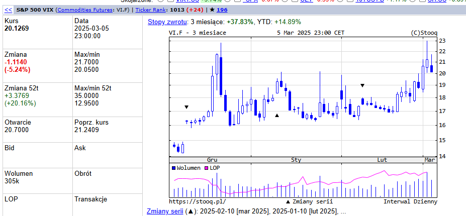Select the S&P 500 VIX title text

point(35,10)
